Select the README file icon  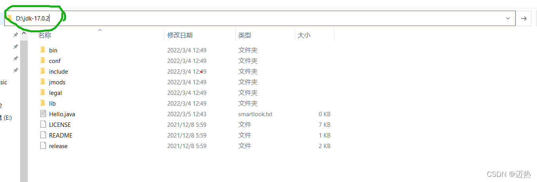(43, 135)
